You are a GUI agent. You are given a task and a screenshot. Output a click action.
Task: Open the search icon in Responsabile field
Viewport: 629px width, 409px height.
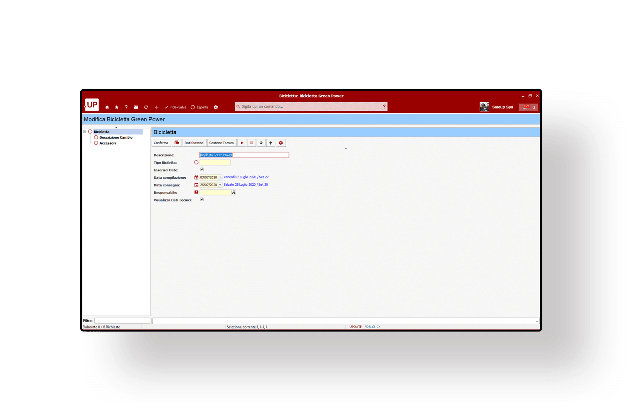[233, 192]
